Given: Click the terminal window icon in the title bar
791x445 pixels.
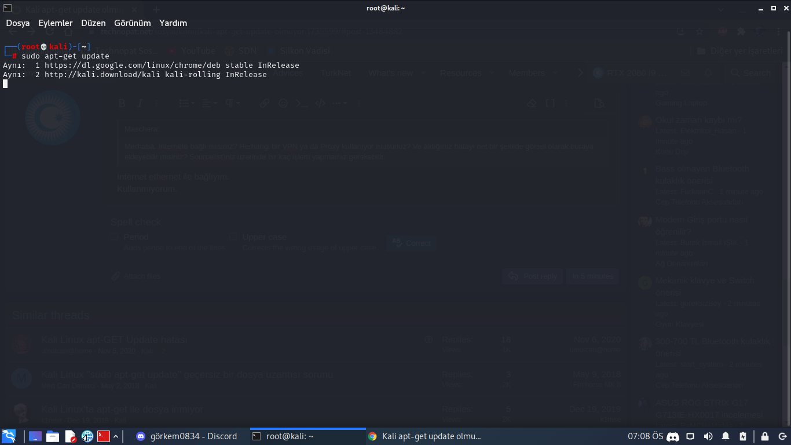Looking at the screenshot, I should point(6,8).
